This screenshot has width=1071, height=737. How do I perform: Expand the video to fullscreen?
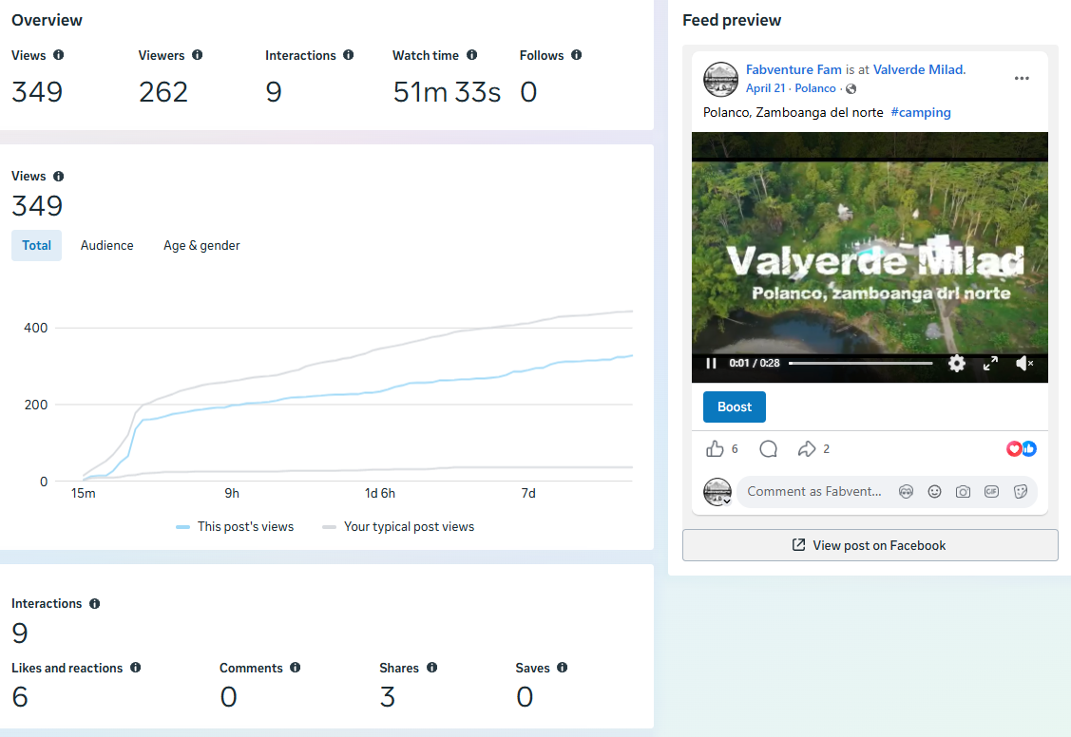tap(990, 363)
